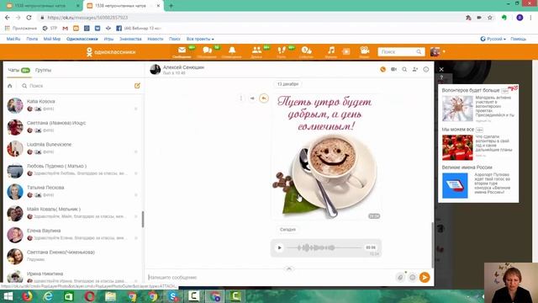Open the Messages envelope icon in the orange bar
This screenshot has width=538, height=303.
pyautogui.click(x=182, y=50)
